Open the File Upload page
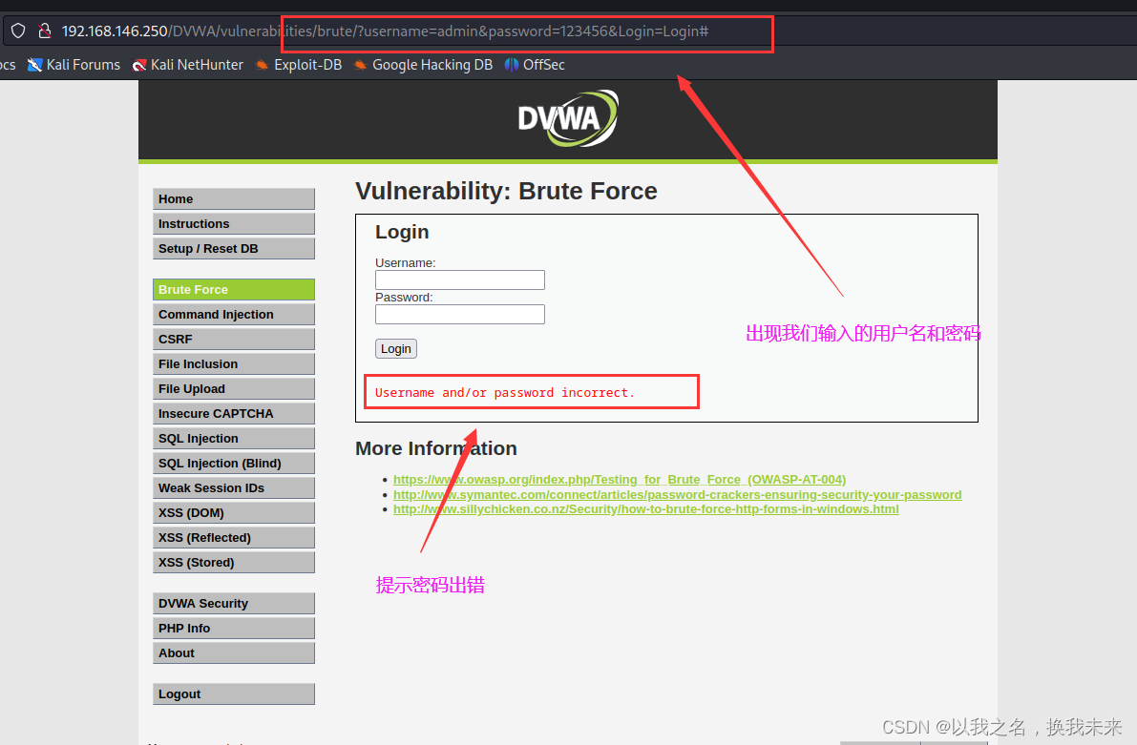This screenshot has height=745, width=1137. 234,388
